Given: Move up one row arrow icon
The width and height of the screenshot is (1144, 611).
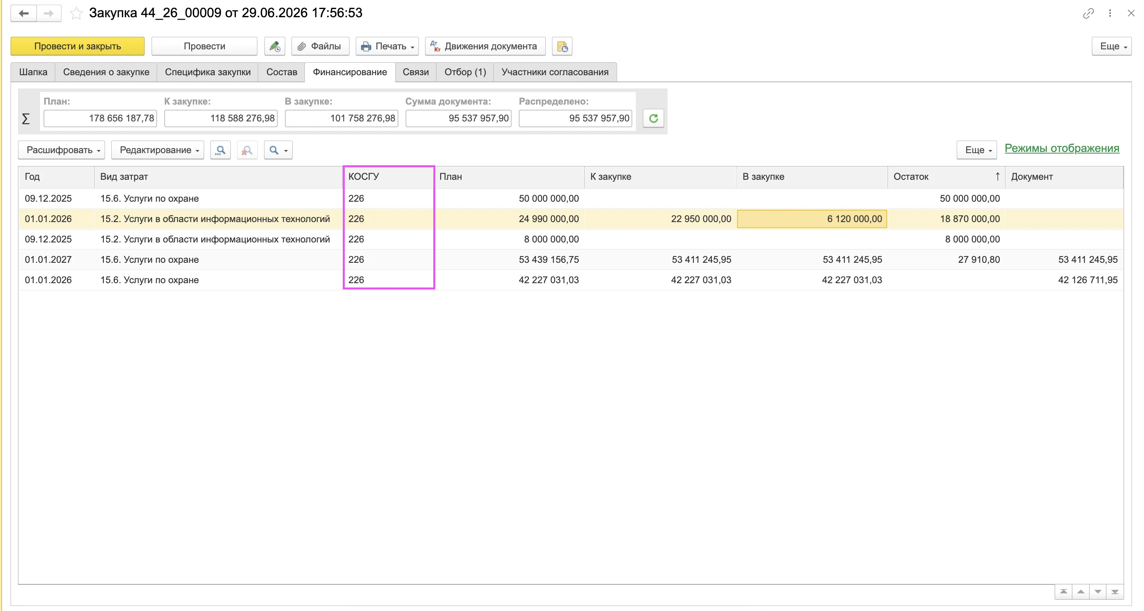Looking at the screenshot, I should pyautogui.click(x=1081, y=592).
